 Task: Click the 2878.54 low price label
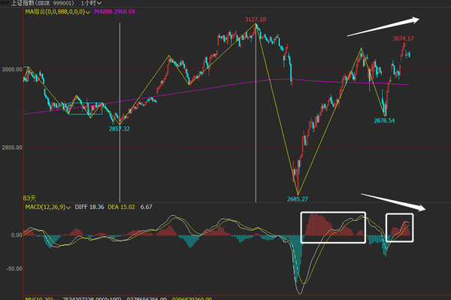coord(384,120)
